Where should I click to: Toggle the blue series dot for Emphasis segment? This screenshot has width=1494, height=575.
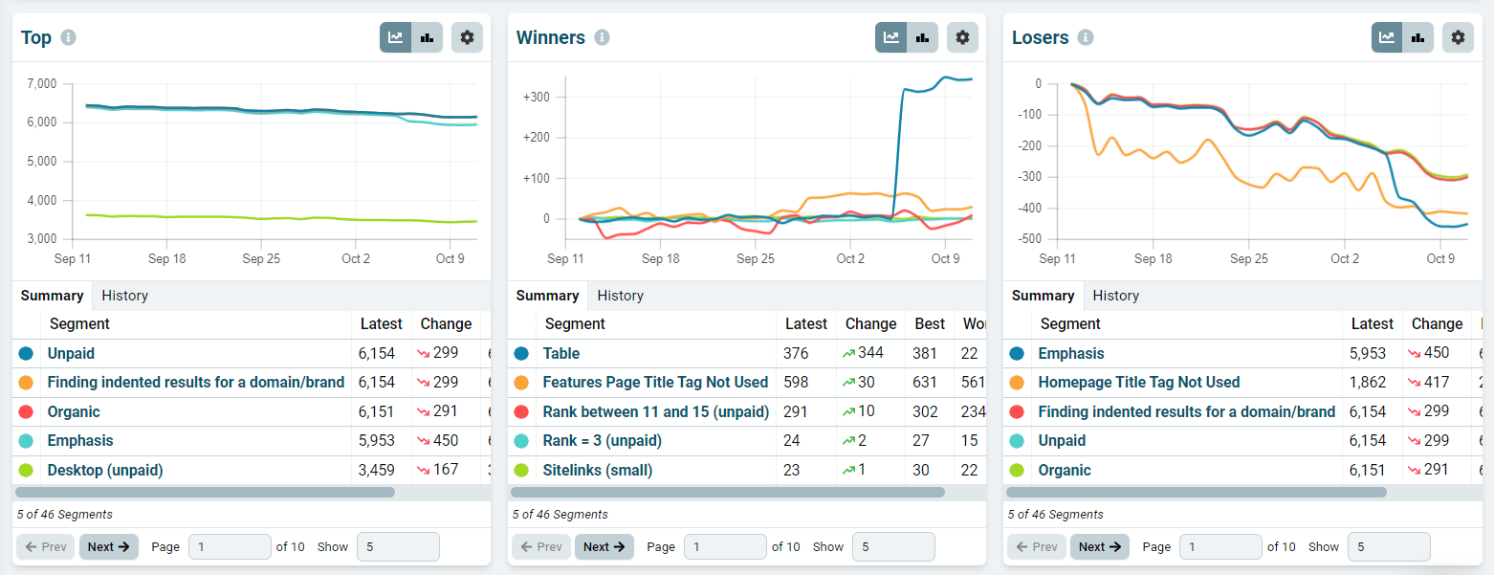[x=1016, y=352]
